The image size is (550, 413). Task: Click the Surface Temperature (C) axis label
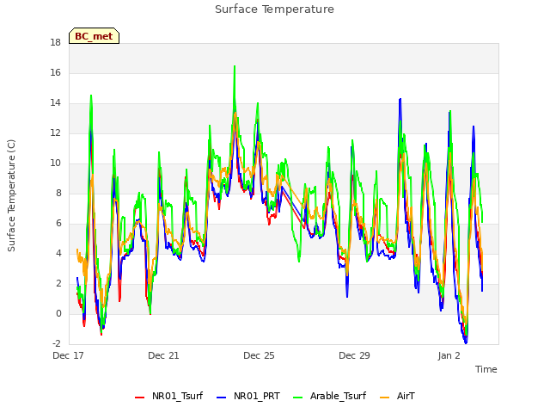coord(11,195)
